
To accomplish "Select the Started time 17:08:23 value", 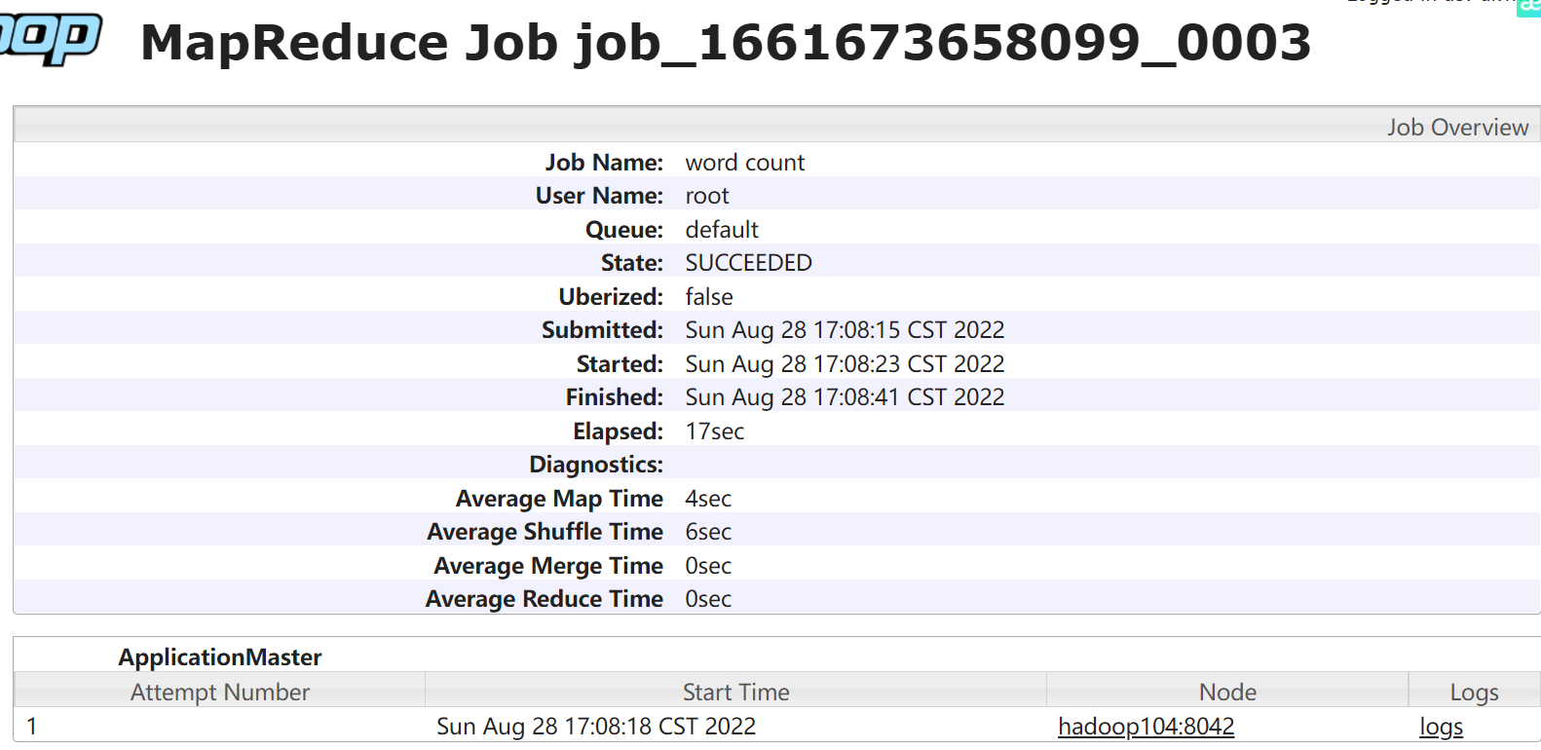I will [845, 364].
